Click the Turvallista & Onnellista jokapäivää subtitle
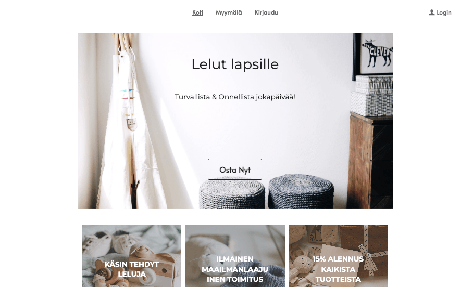Image resolution: width=473 pixels, height=287 pixels. pyautogui.click(x=235, y=97)
